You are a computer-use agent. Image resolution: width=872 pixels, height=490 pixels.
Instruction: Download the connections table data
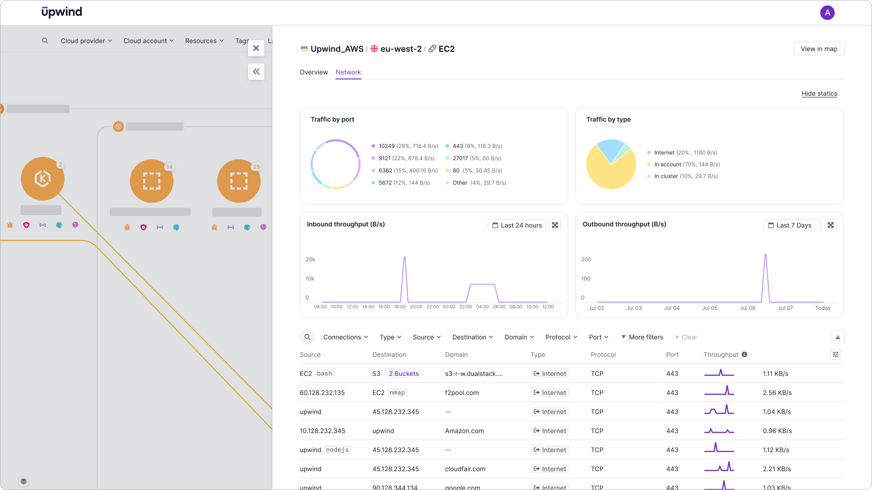pyautogui.click(x=838, y=337)
